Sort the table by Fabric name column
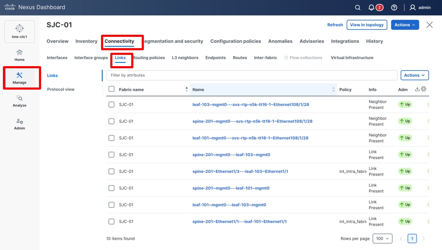 click(x=187, y=89)
